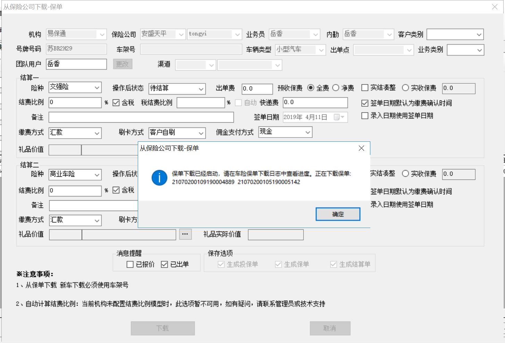The image size is (505, 343).
Task: Uncheck 签单日期默认为缴费确认时间 in 结算一
Action: pos(365,103)
